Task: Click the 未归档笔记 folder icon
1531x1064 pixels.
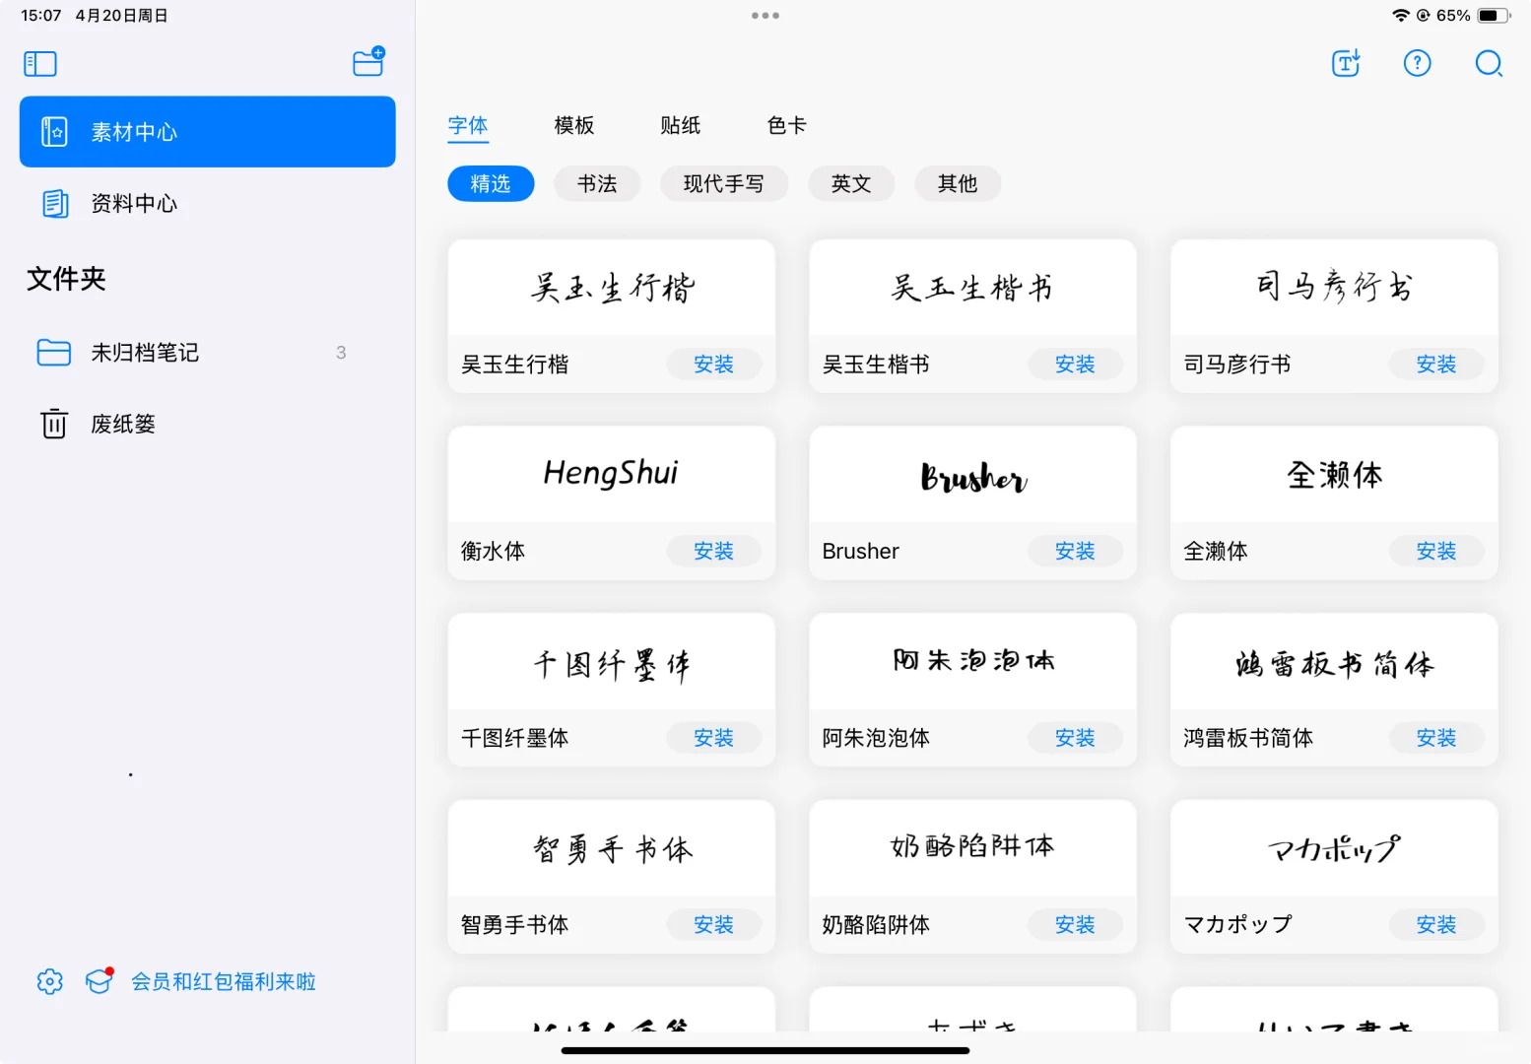Action: point(53,353)
